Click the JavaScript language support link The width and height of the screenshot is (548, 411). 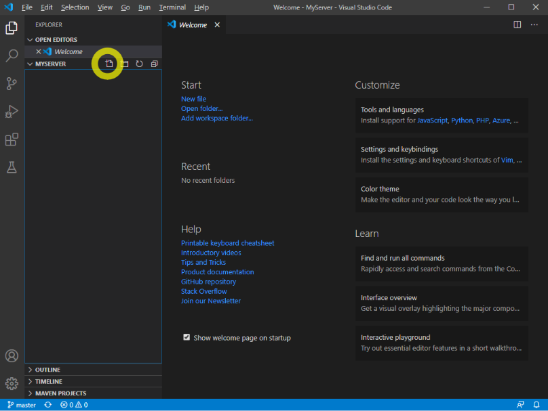pyautogui.click(x=432, y=121)
